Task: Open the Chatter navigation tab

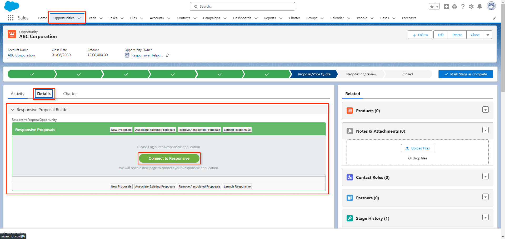Action: click(x=294, y=18)
